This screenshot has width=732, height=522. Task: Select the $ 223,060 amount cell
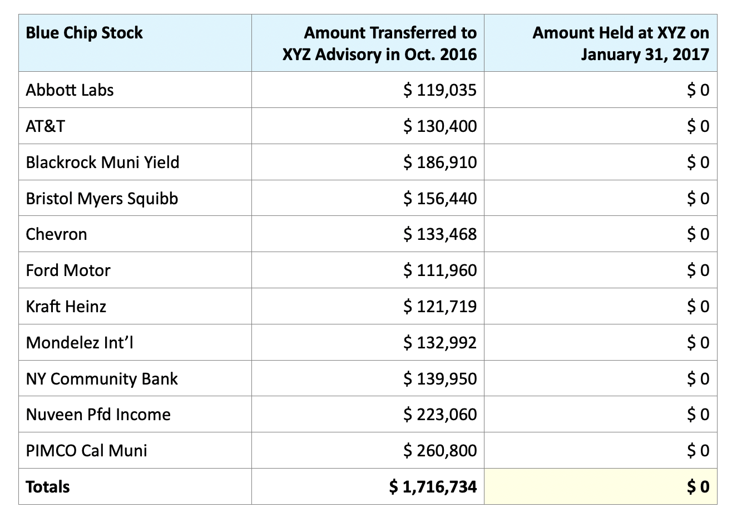click(x=440, y=415)
